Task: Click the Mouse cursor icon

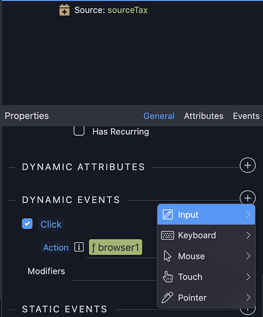Action: point(167,256)
